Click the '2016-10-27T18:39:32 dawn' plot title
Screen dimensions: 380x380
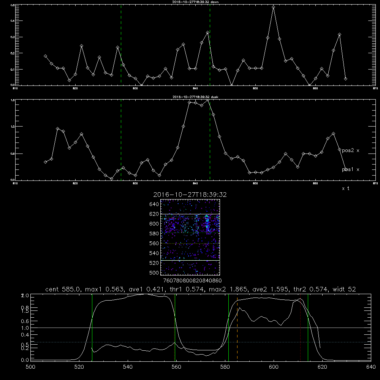[x=195, y=2]
